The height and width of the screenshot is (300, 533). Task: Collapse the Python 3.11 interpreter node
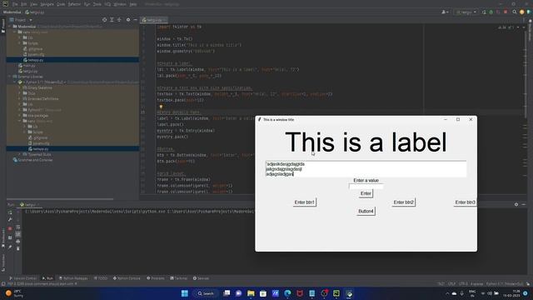tap(15, 82)
